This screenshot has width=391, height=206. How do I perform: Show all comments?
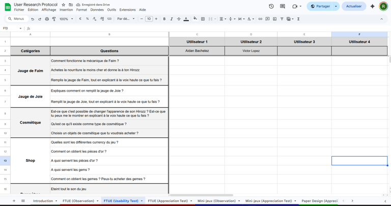[x=283, y=6]
